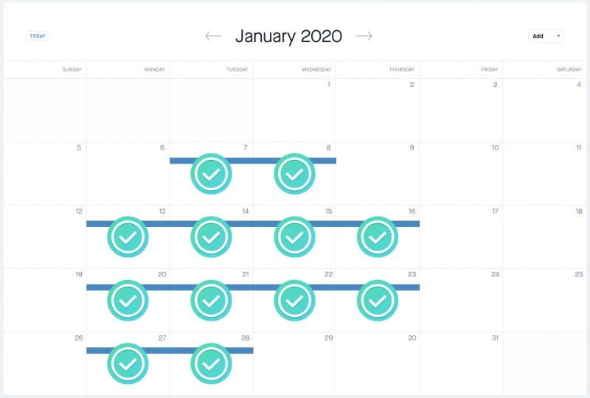Click the green checkmark on January 7

coord(211,174)
